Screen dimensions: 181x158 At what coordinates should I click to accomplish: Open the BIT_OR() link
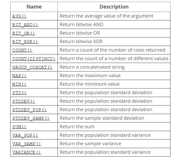pos(24,33)
